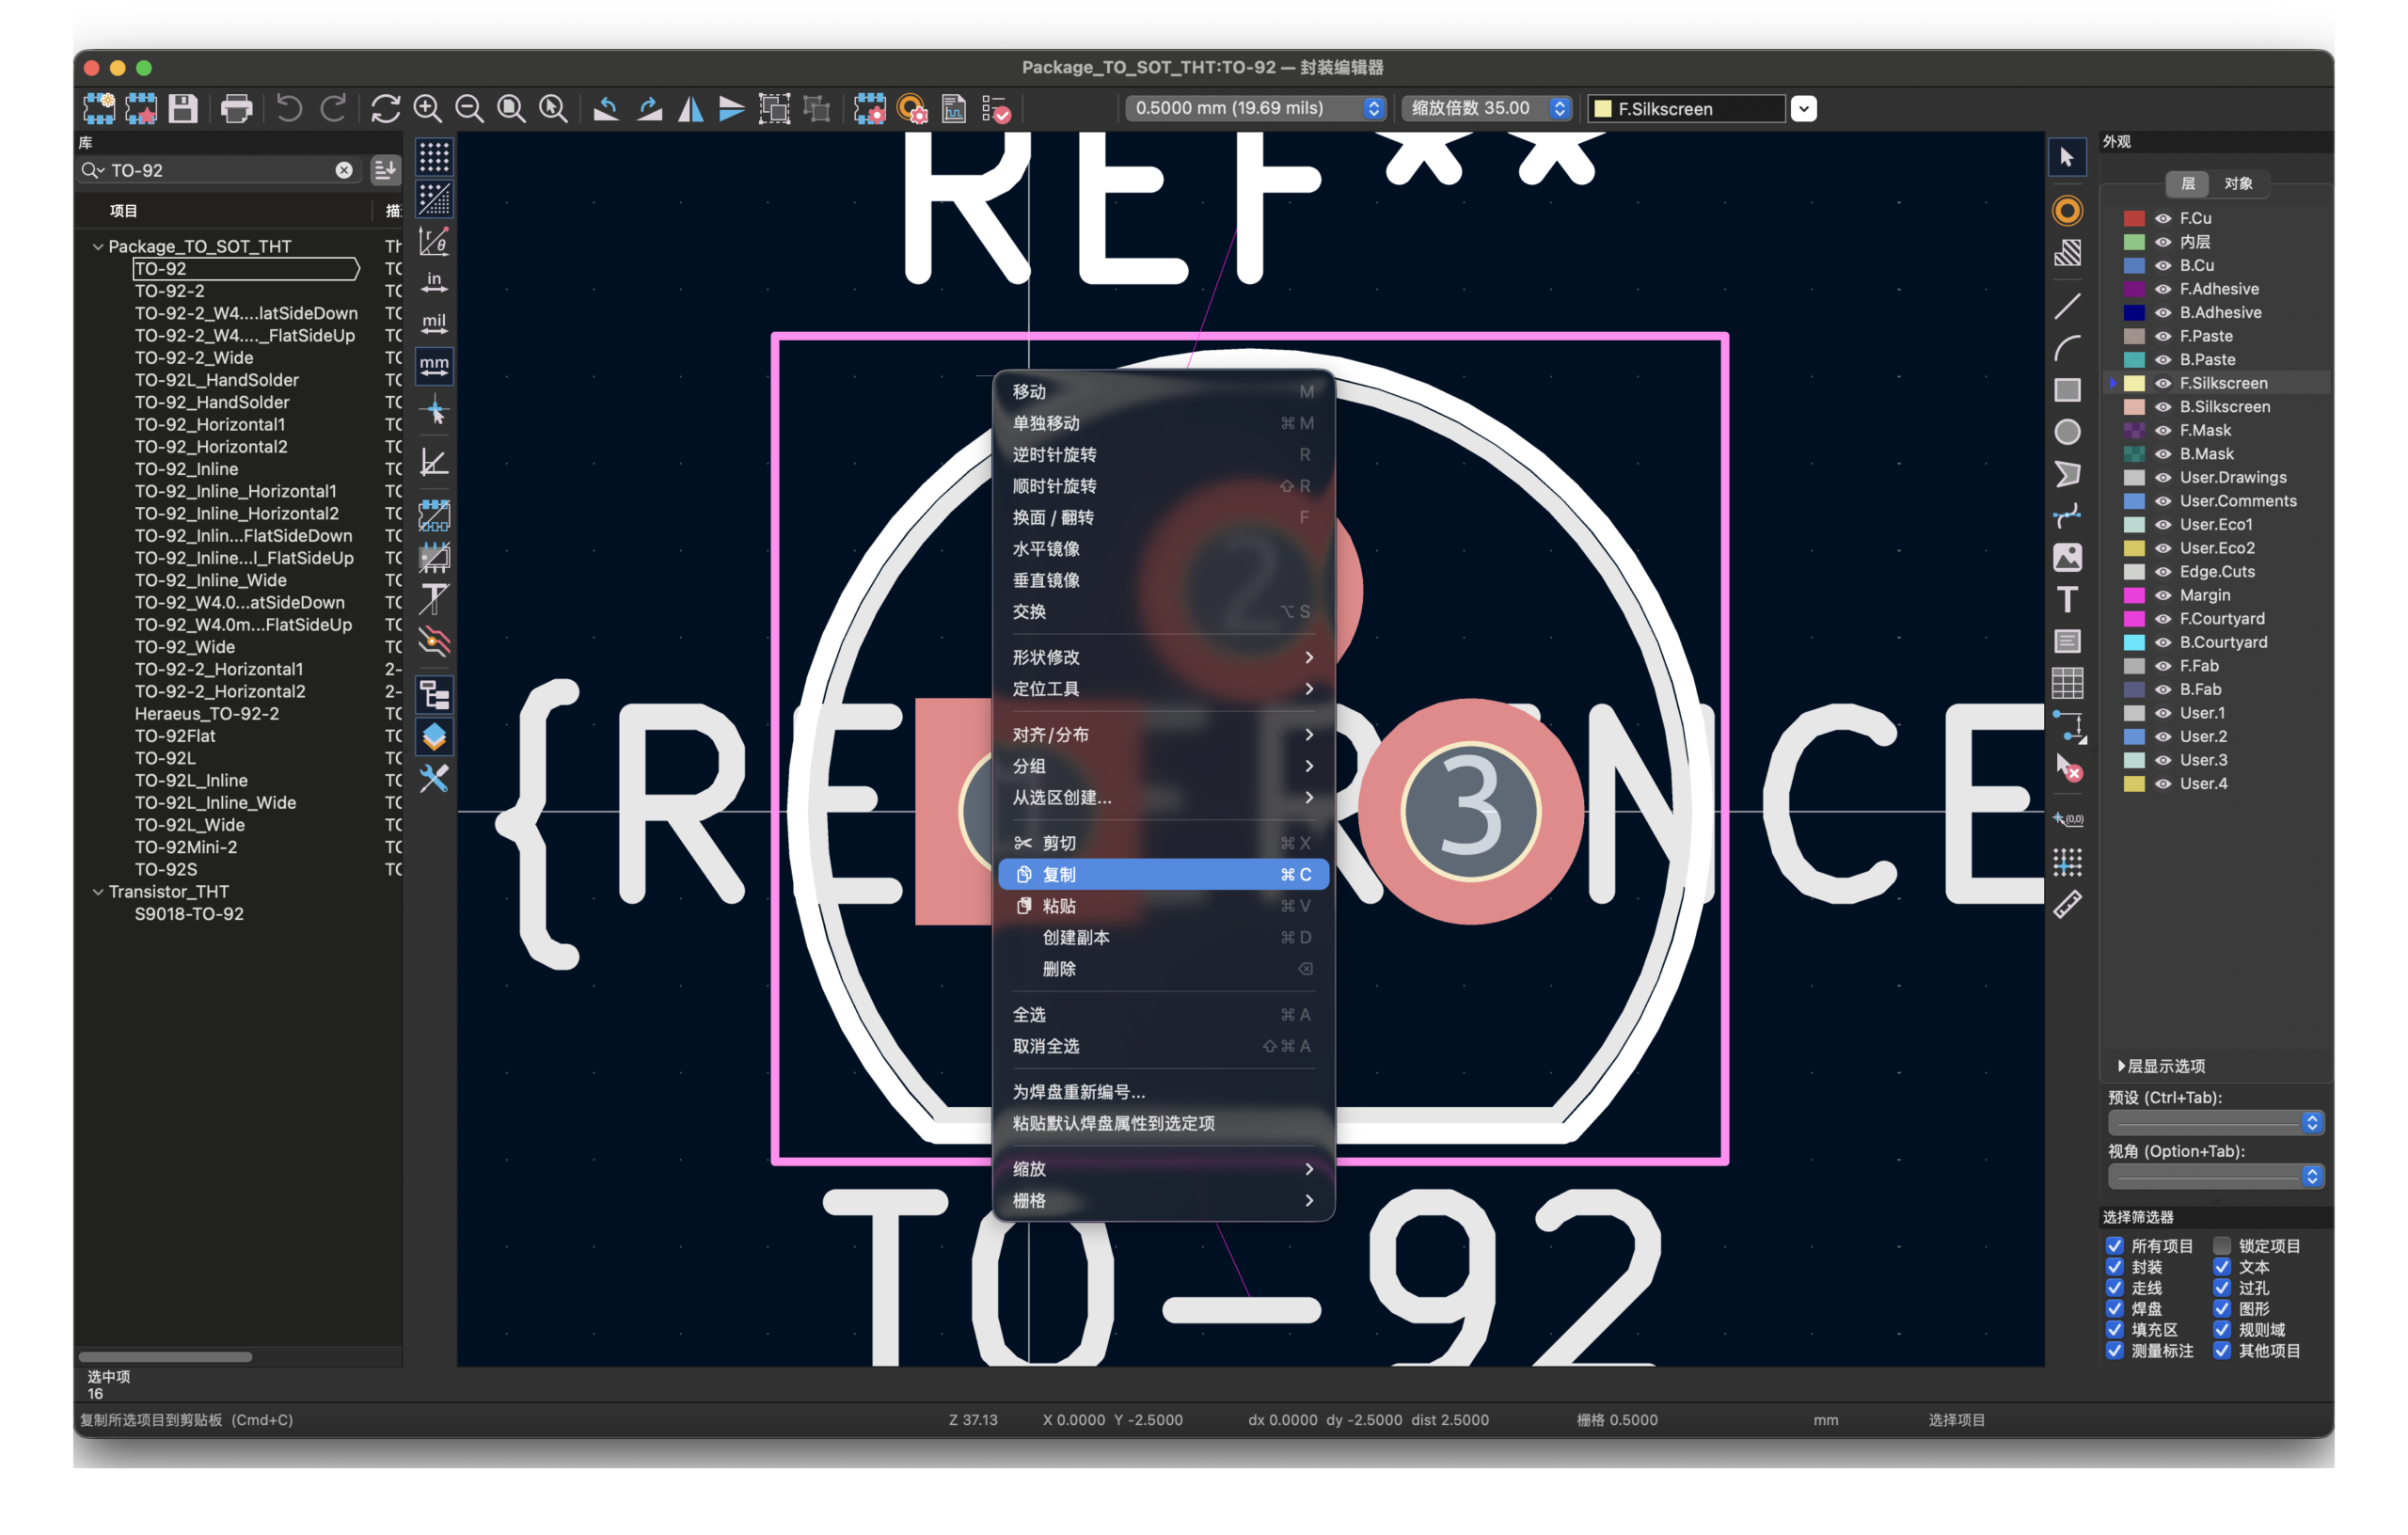Screen dimensions: 2408x1535
Task: Switch units to millimeters button
Action: coord(434,366)
